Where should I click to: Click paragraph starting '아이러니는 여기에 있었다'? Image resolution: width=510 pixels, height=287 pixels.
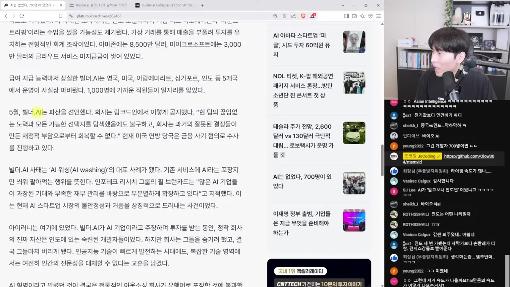125,245
